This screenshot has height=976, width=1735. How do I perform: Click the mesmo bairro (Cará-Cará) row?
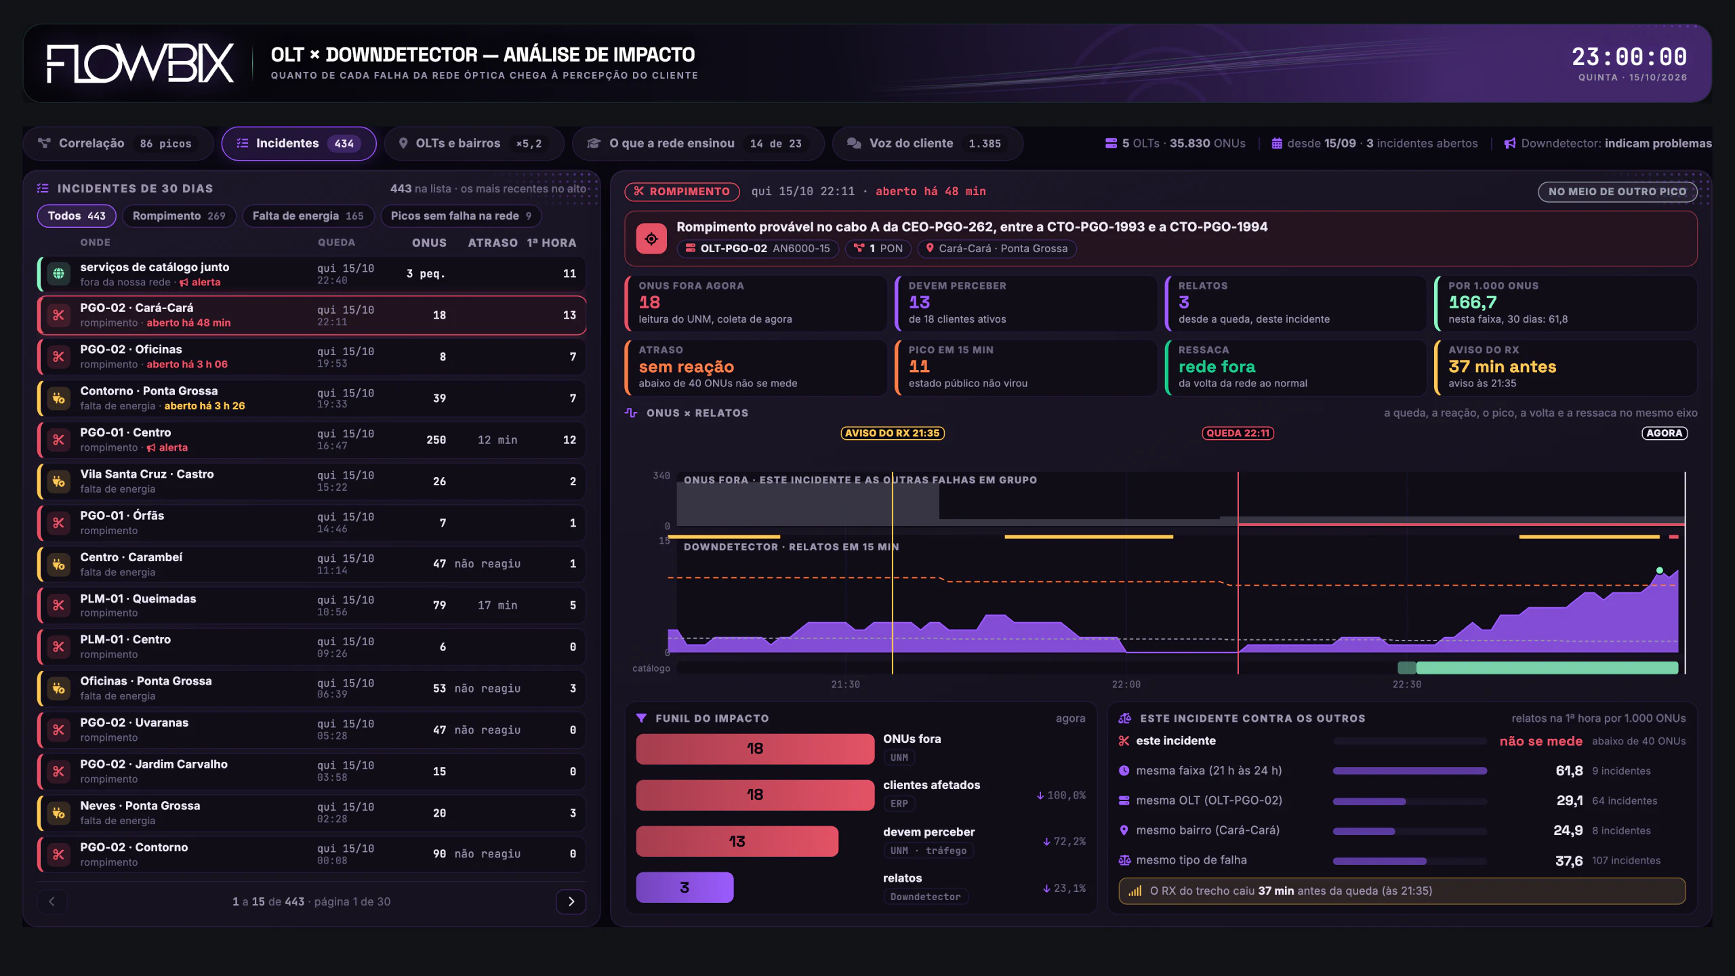click(1402, 830)
